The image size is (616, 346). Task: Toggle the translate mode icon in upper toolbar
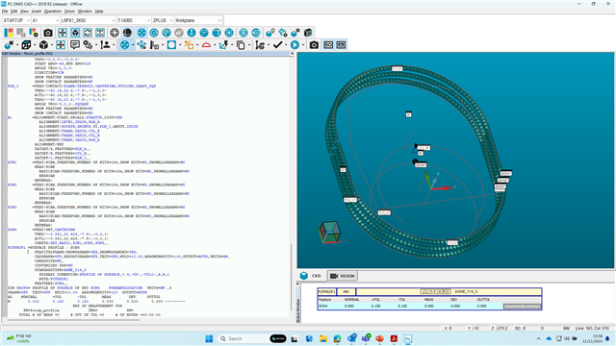click(x=141, y=33)
